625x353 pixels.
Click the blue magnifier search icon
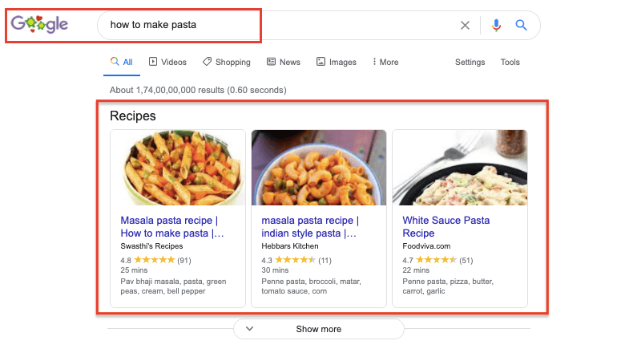(x=522, y=26)
